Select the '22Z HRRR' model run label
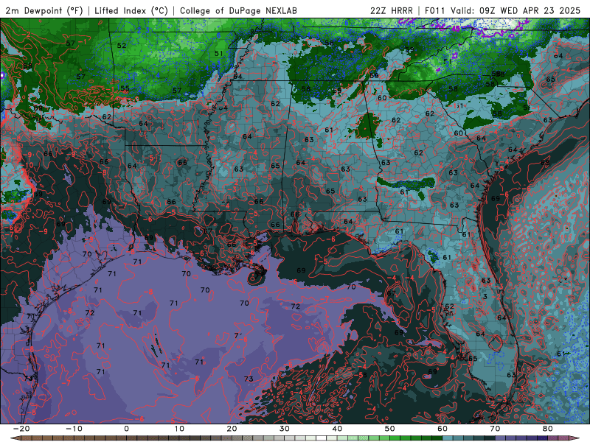The width and height of the screenshot is (590, 442). (392, 10)
